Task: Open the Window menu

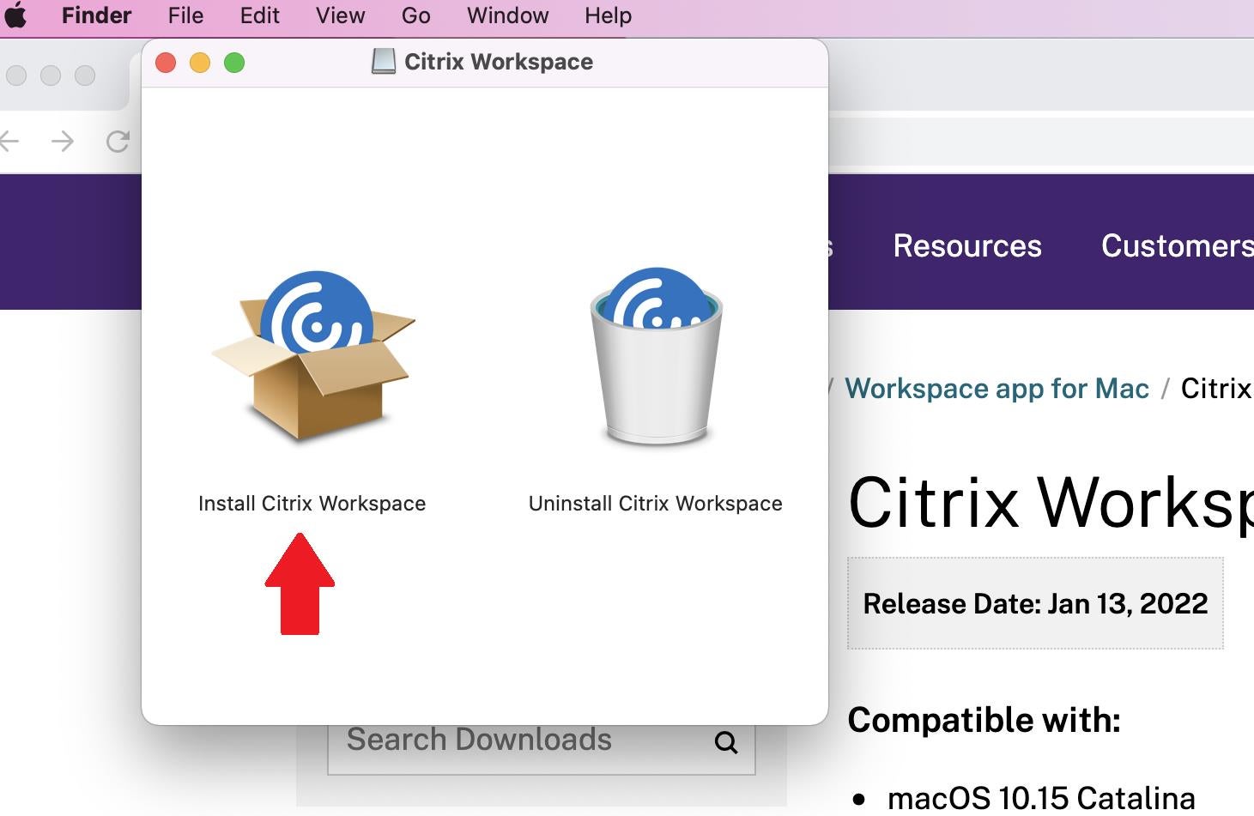Action: [x=507, y=15]
